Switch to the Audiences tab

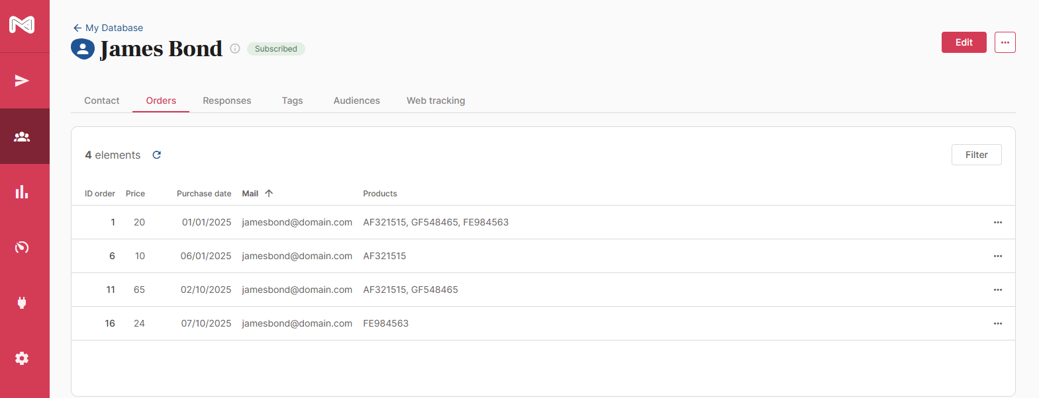pyautogui.click(x=356, y=100)
